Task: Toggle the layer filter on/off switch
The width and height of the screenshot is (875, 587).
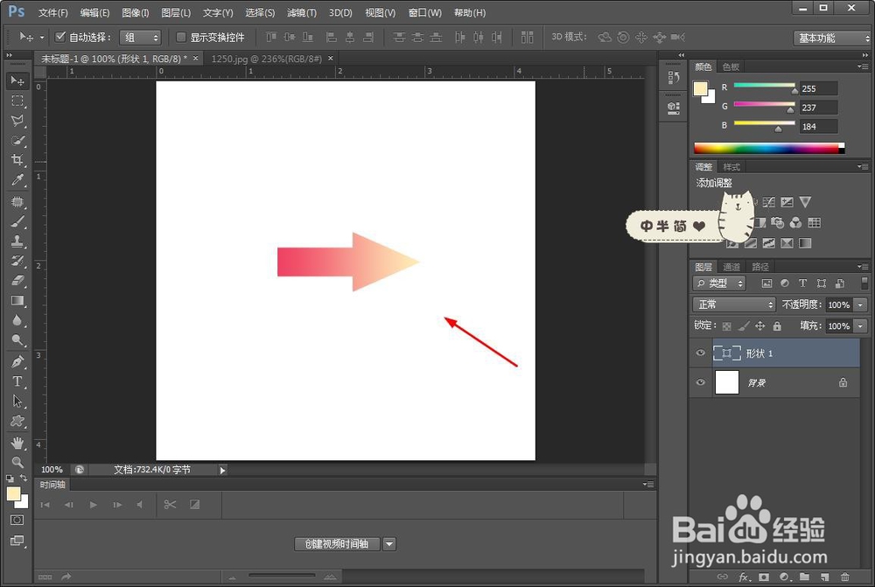Action: click(x=864, y=283)
